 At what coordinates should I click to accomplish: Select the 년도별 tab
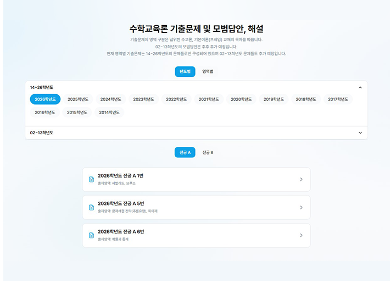tap(185, 71)
